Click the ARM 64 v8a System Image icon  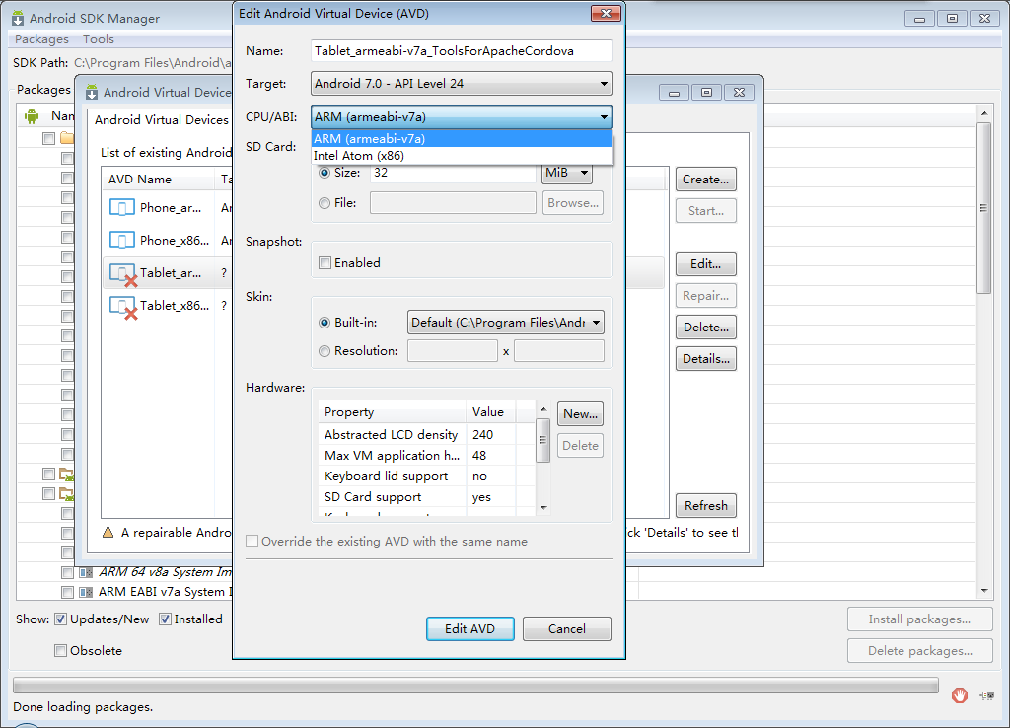point(85,572)
